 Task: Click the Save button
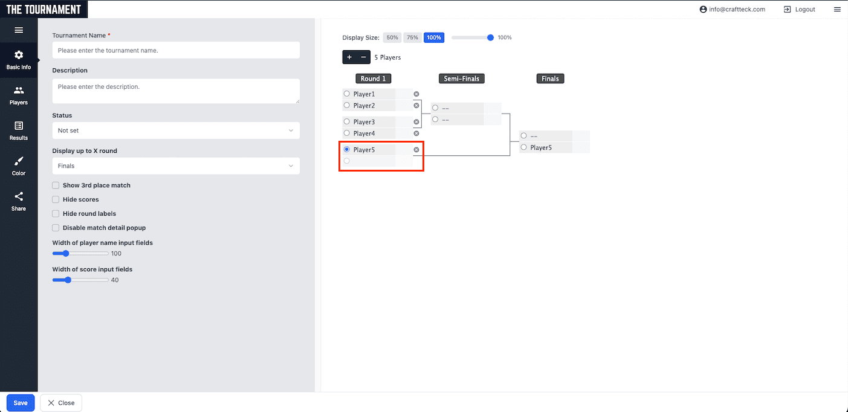21,403
